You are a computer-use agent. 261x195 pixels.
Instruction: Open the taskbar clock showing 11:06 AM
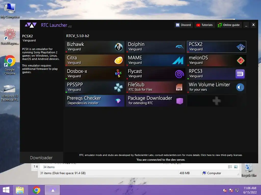coord(250,190)
